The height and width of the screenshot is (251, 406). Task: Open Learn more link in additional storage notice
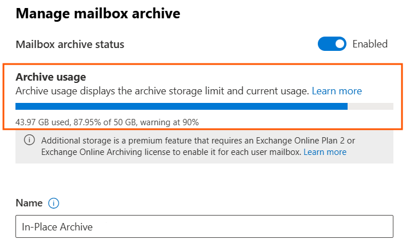(x=325, y=152)
